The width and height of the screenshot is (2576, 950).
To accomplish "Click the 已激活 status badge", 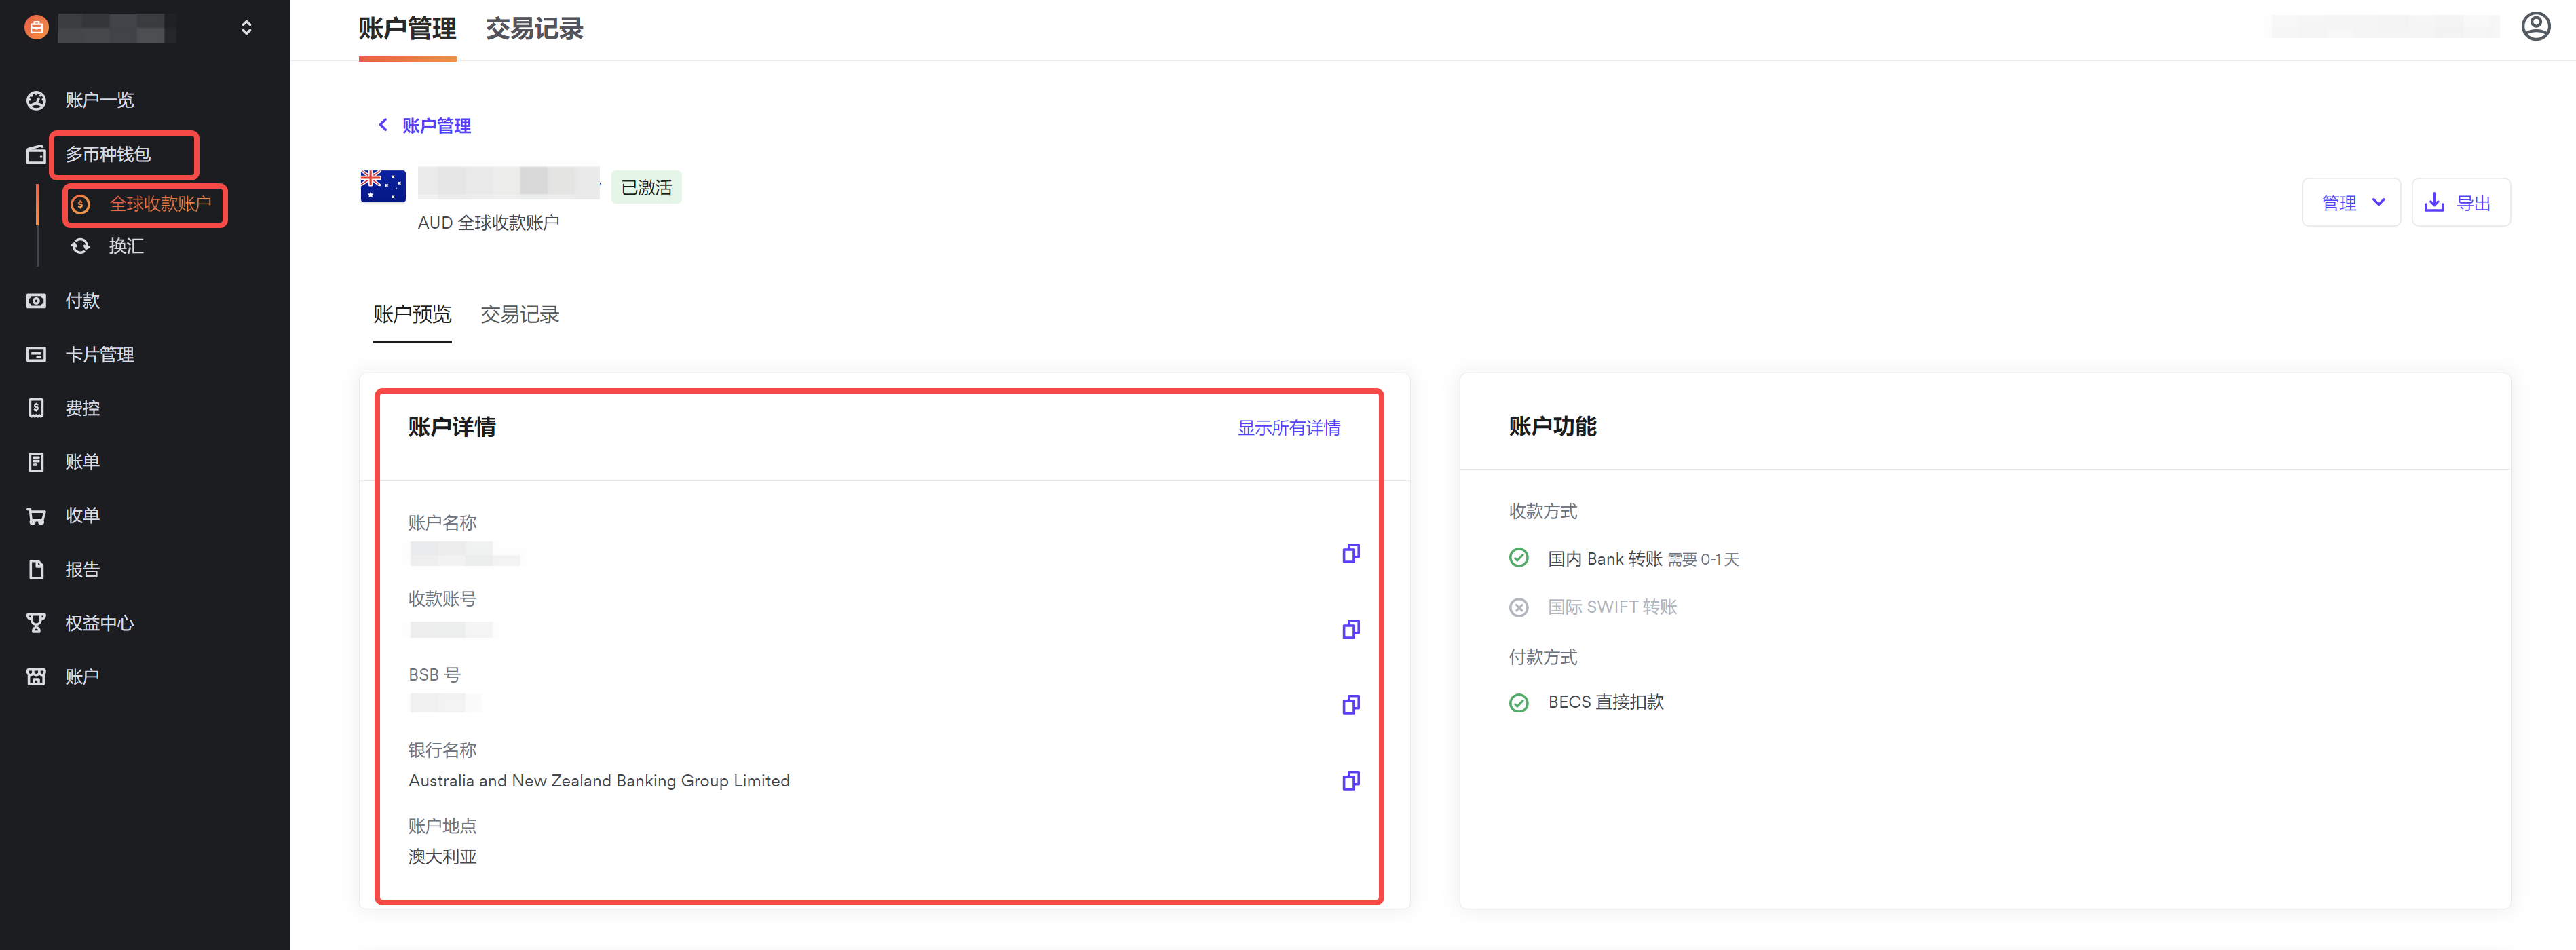I will pyautogui.click(x=646, y=187).
